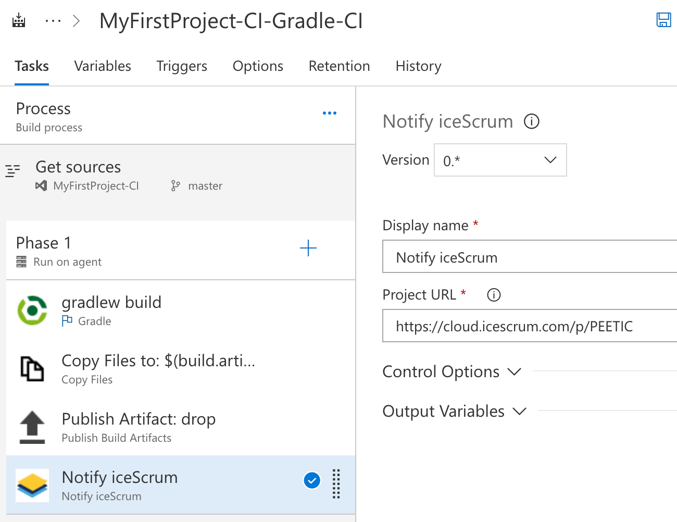Screen dimensions: 677x522
Task: Select the Get sources item
Action: pyautogui.click(x=178, y=182)
